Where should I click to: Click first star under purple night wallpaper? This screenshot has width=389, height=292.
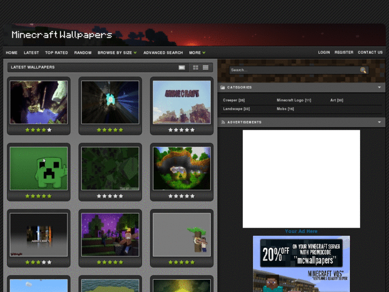(x=99, y=263)
